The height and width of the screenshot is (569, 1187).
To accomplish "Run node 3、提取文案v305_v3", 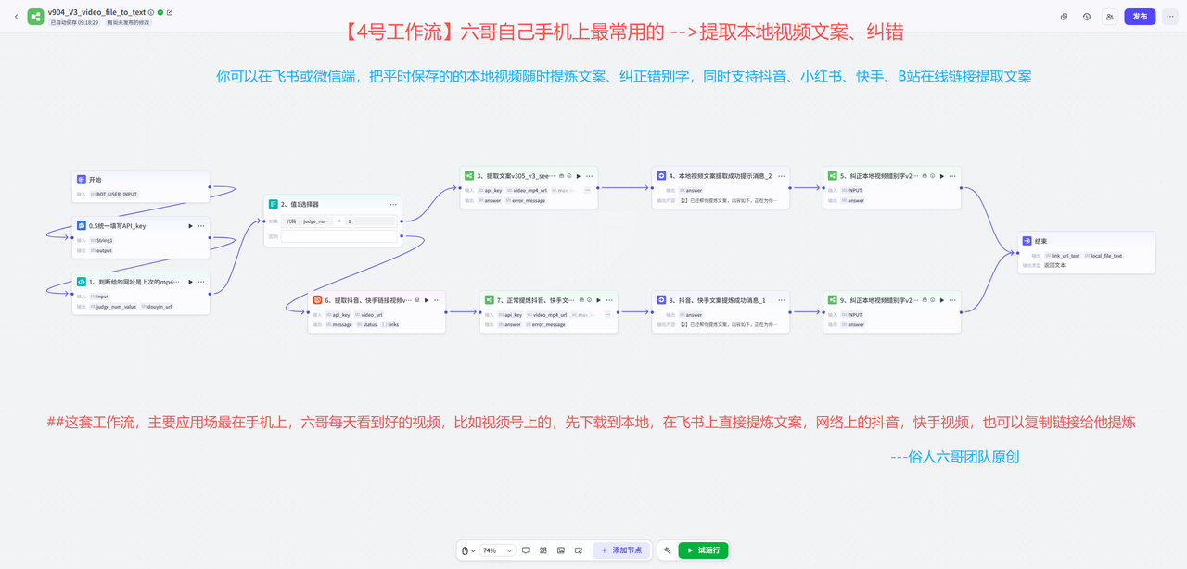I will coord(578,175).
